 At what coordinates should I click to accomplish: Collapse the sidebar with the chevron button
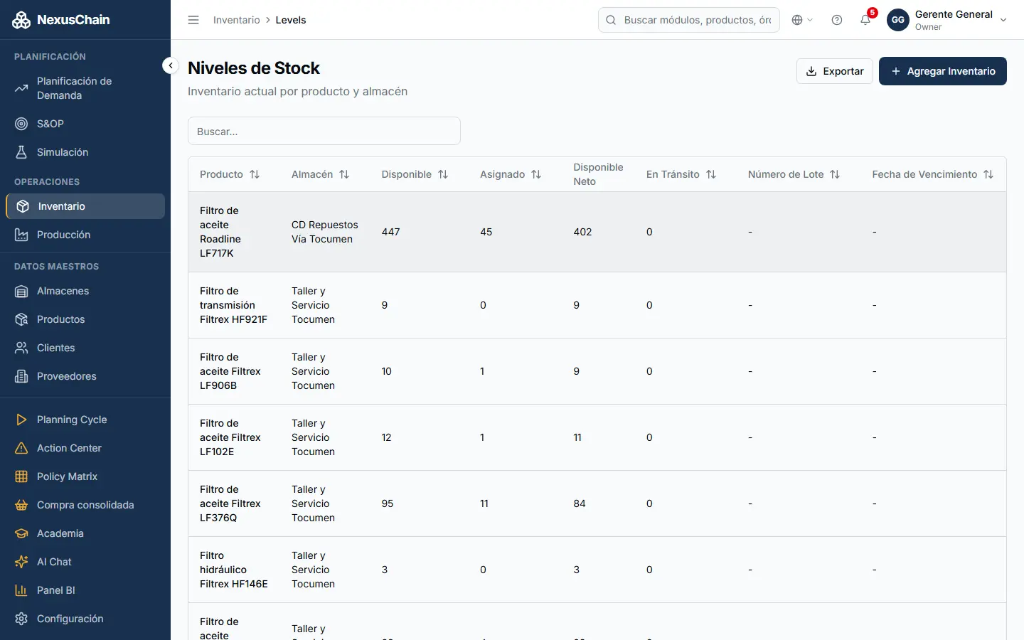click(170, 65)
